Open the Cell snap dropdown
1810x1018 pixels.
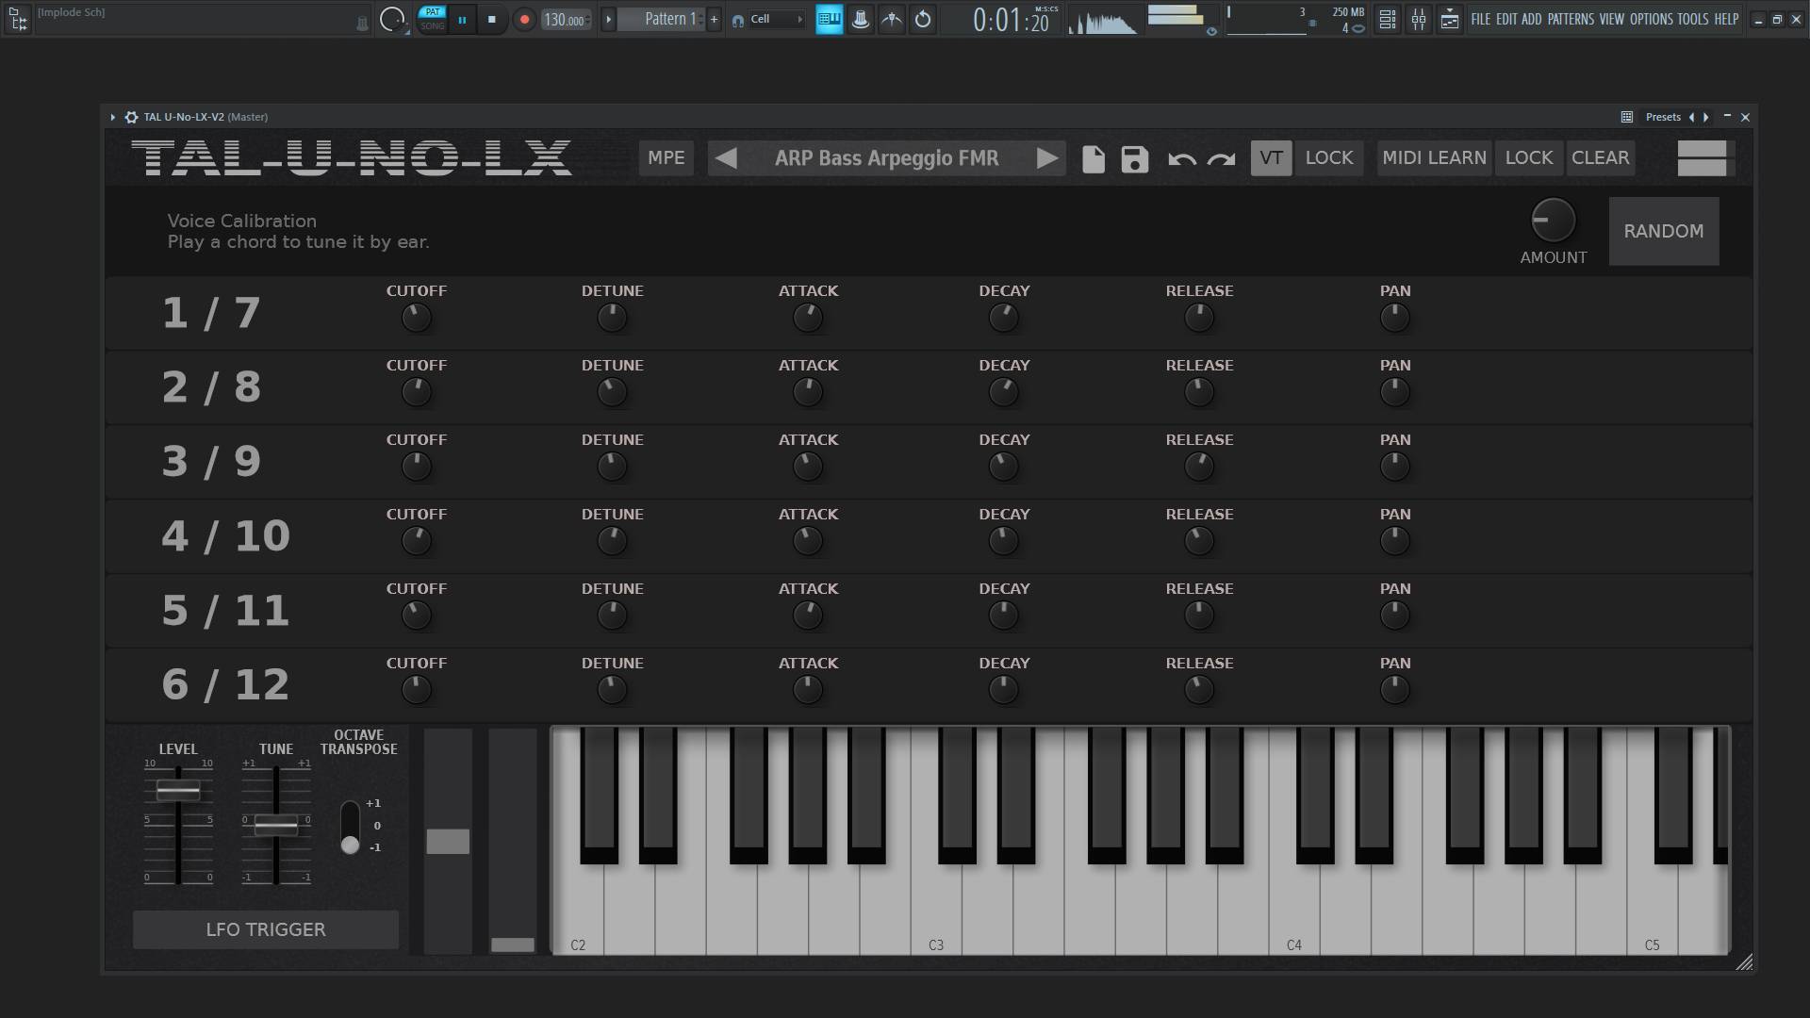click(x=777, y=19)
